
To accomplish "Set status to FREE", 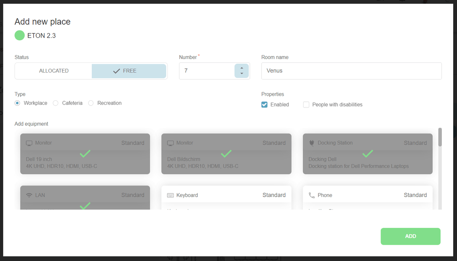I will coord(129,71).
